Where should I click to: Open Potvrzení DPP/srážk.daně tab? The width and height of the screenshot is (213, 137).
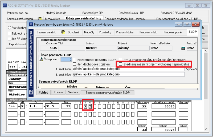click(x=176, y=13)
